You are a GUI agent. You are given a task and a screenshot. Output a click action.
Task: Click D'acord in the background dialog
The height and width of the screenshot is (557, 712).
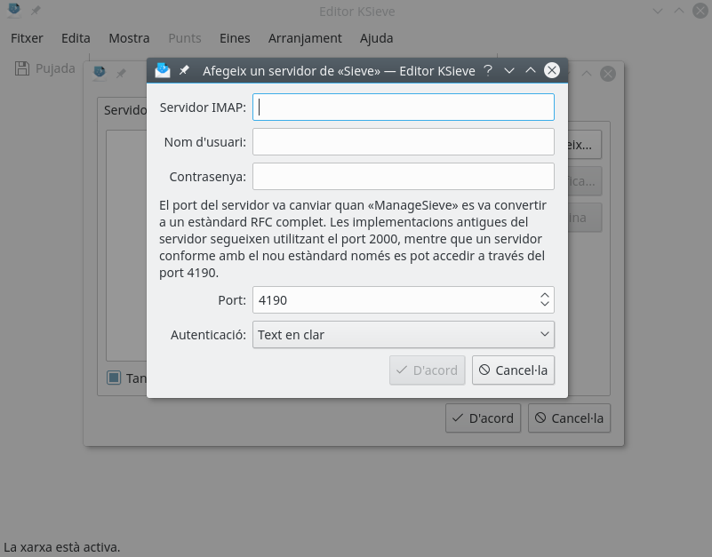point(483,418)
